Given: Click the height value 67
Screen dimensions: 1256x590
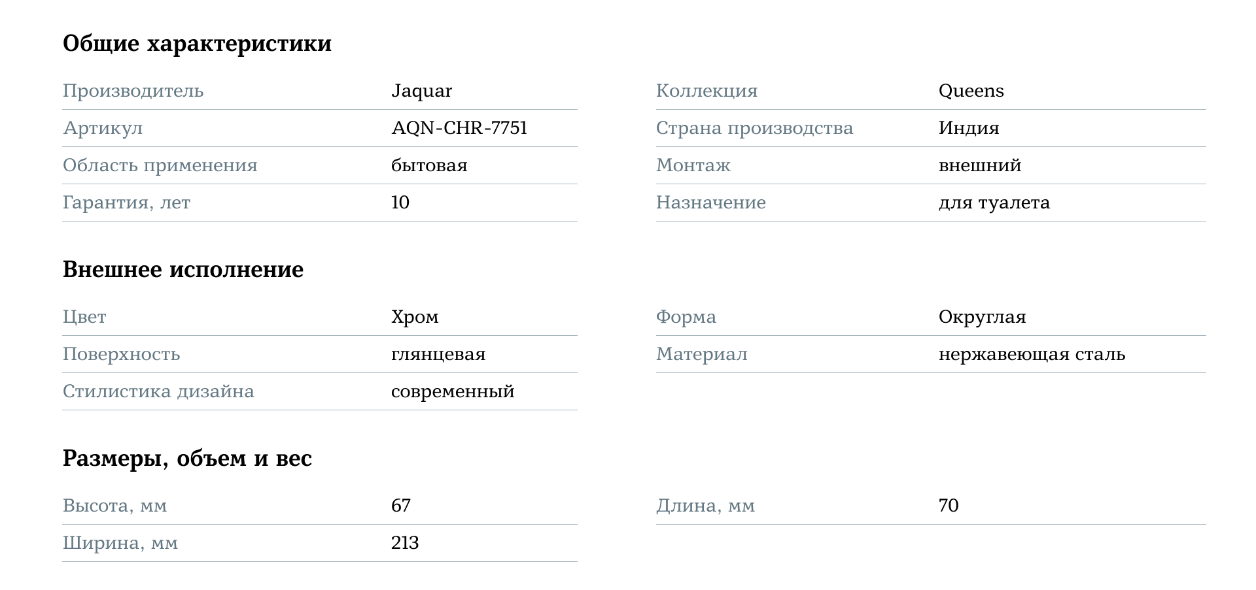Looking at the screenshot, I should pyautogui.click(x=401, y=506).
